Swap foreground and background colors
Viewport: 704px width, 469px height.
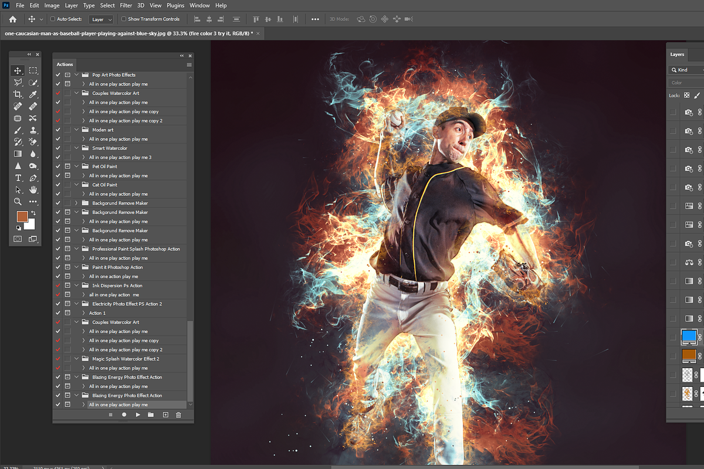[x=33, y=213]
